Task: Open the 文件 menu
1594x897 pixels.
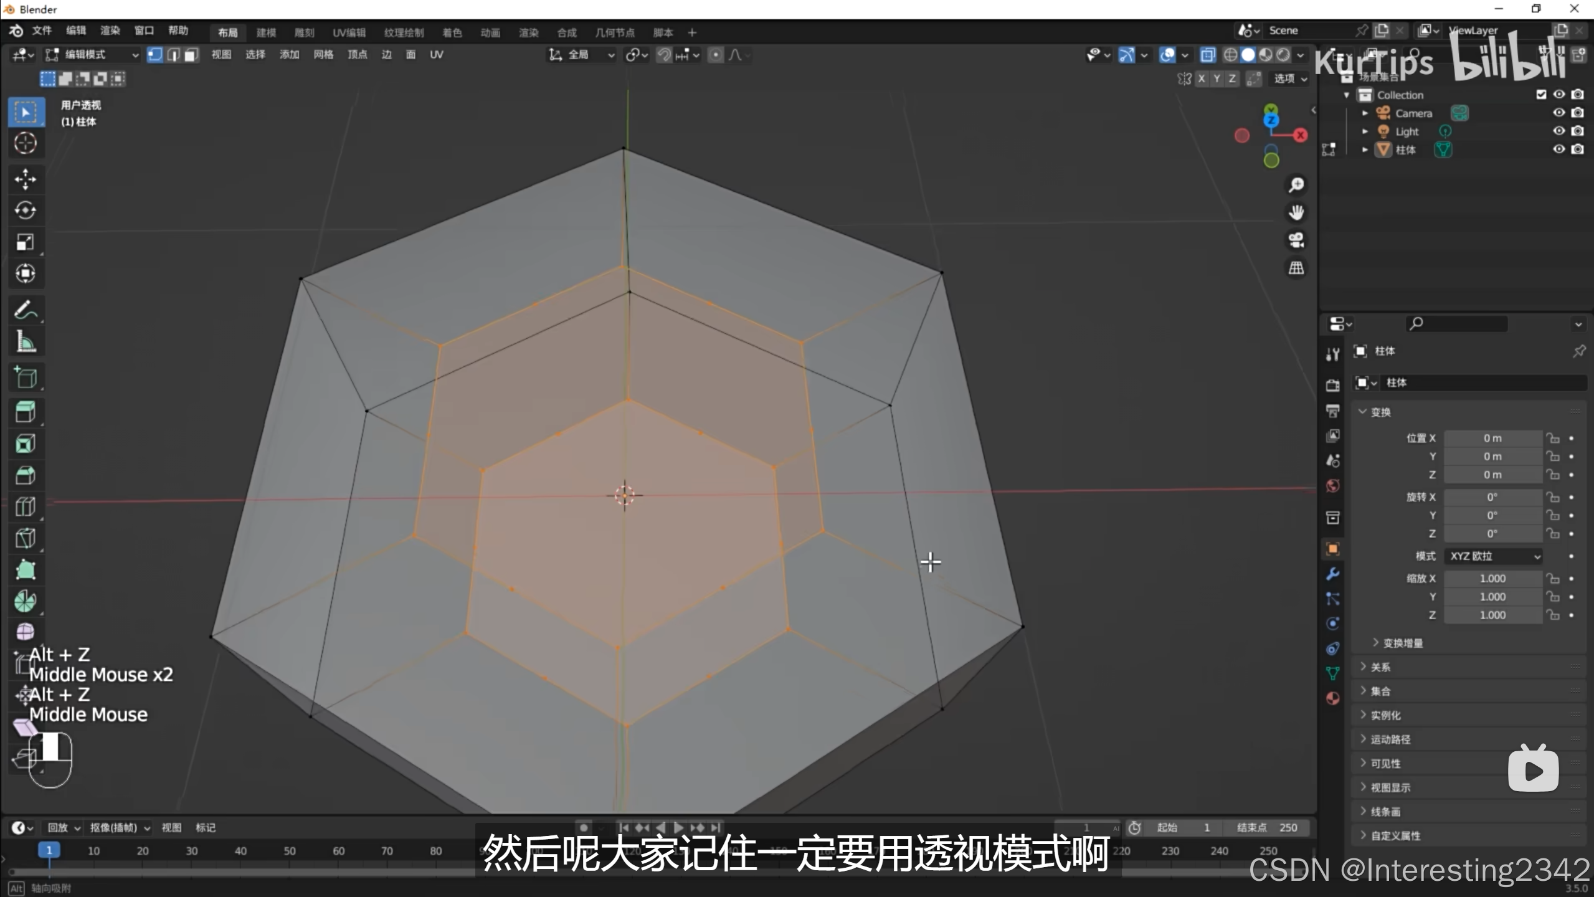Action: coord(42,31)
